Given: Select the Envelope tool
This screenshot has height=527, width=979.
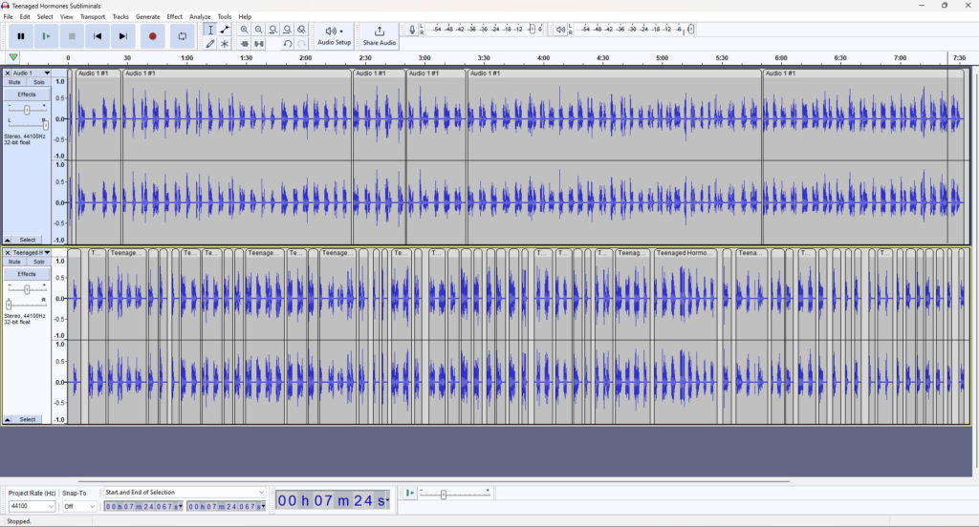Looking at the screenshot, I should [x=225, y=30].
